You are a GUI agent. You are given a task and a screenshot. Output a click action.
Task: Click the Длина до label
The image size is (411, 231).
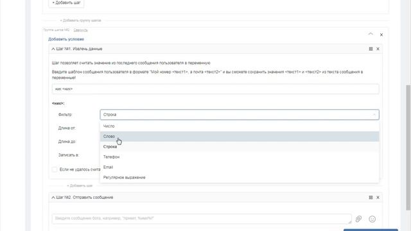coord(67,141)
